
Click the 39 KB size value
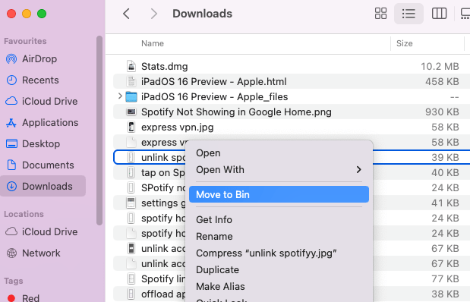[445, 157]
